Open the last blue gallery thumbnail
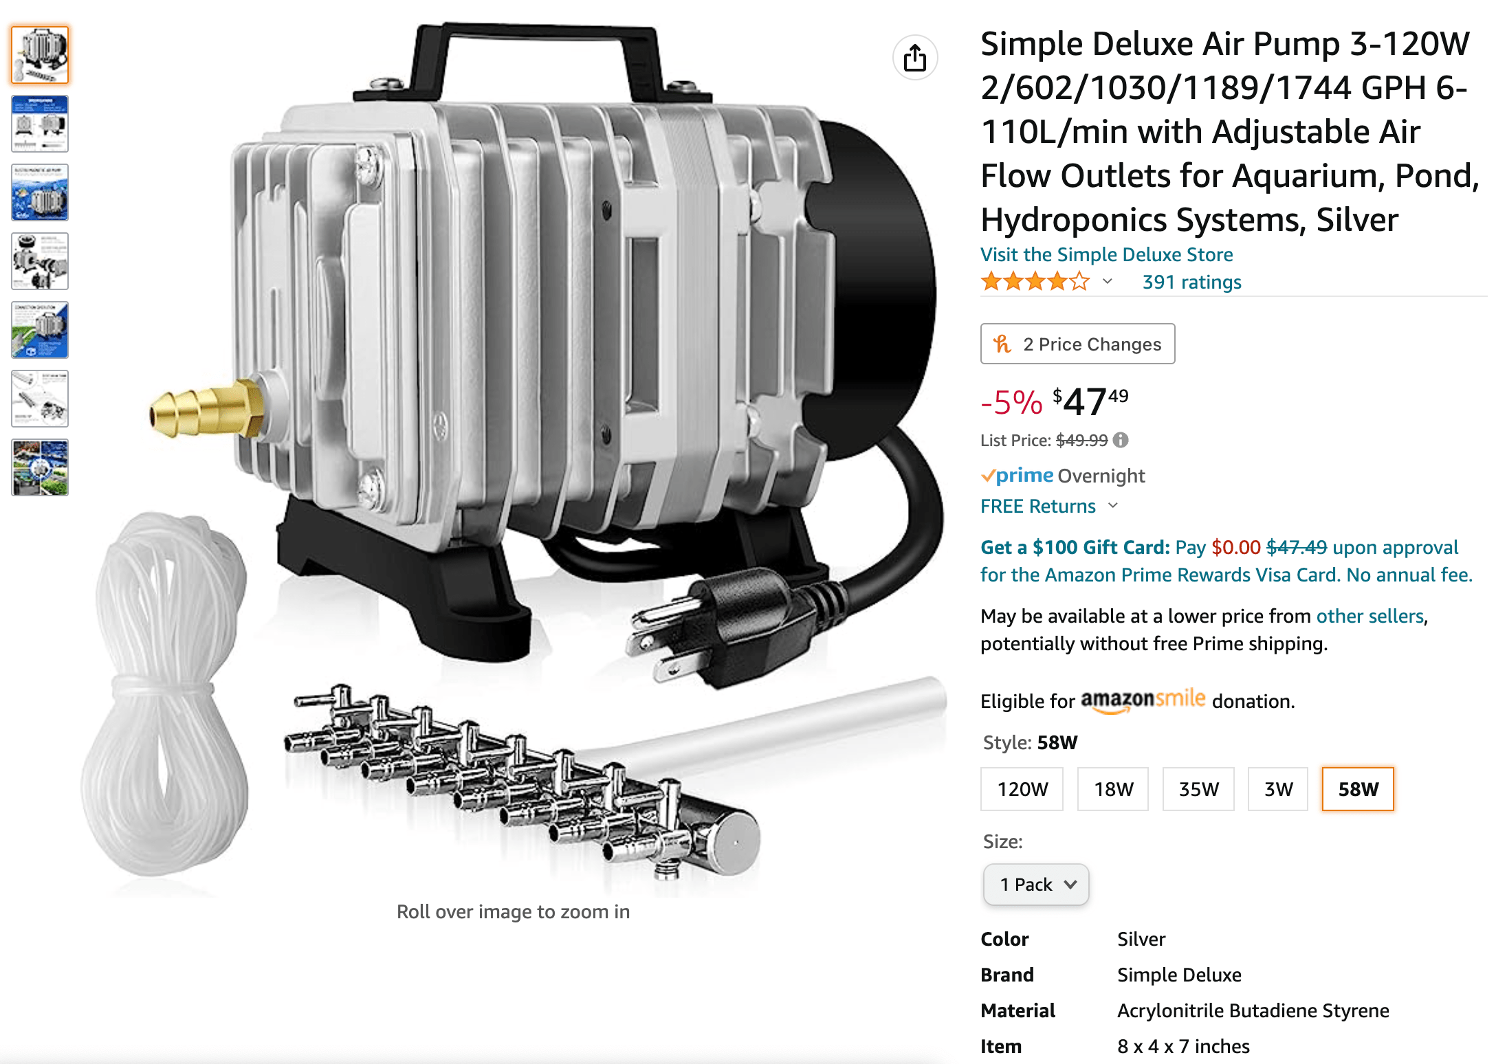The image size is (1507, 1064). point(39,467)
